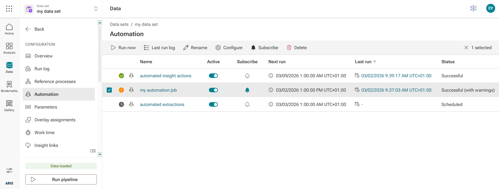
Task: Collapse the sidebar panel icon
Action: coord(93,151)
